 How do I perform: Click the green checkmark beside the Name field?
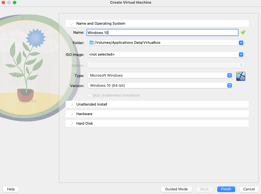pyautogui.click(x=243, y=32)
